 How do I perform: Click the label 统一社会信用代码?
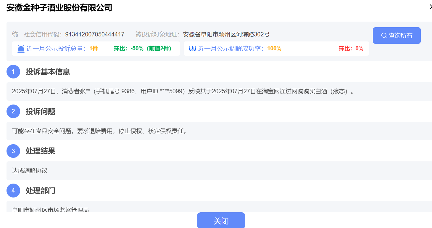(x=37, y=35)
